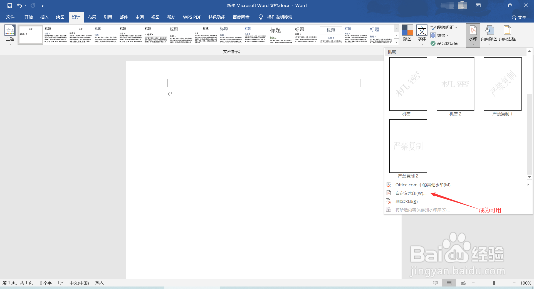Screen dimensions: 534x289
Task: Choose 删除水印 (Remove Watermark) menu item
Action: (458, 202)
